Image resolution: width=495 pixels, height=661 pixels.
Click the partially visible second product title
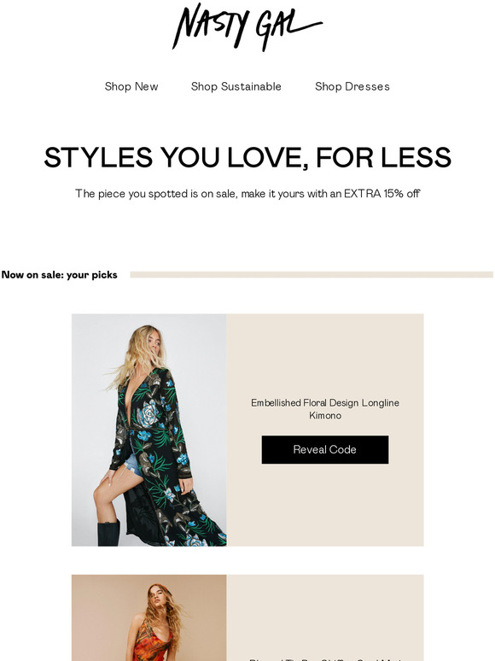coord(325,659)
